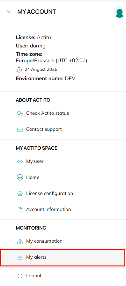This screenshot has width=126, height=286.
Task: Click the power icon for Logout
Action: pos(20,276)
